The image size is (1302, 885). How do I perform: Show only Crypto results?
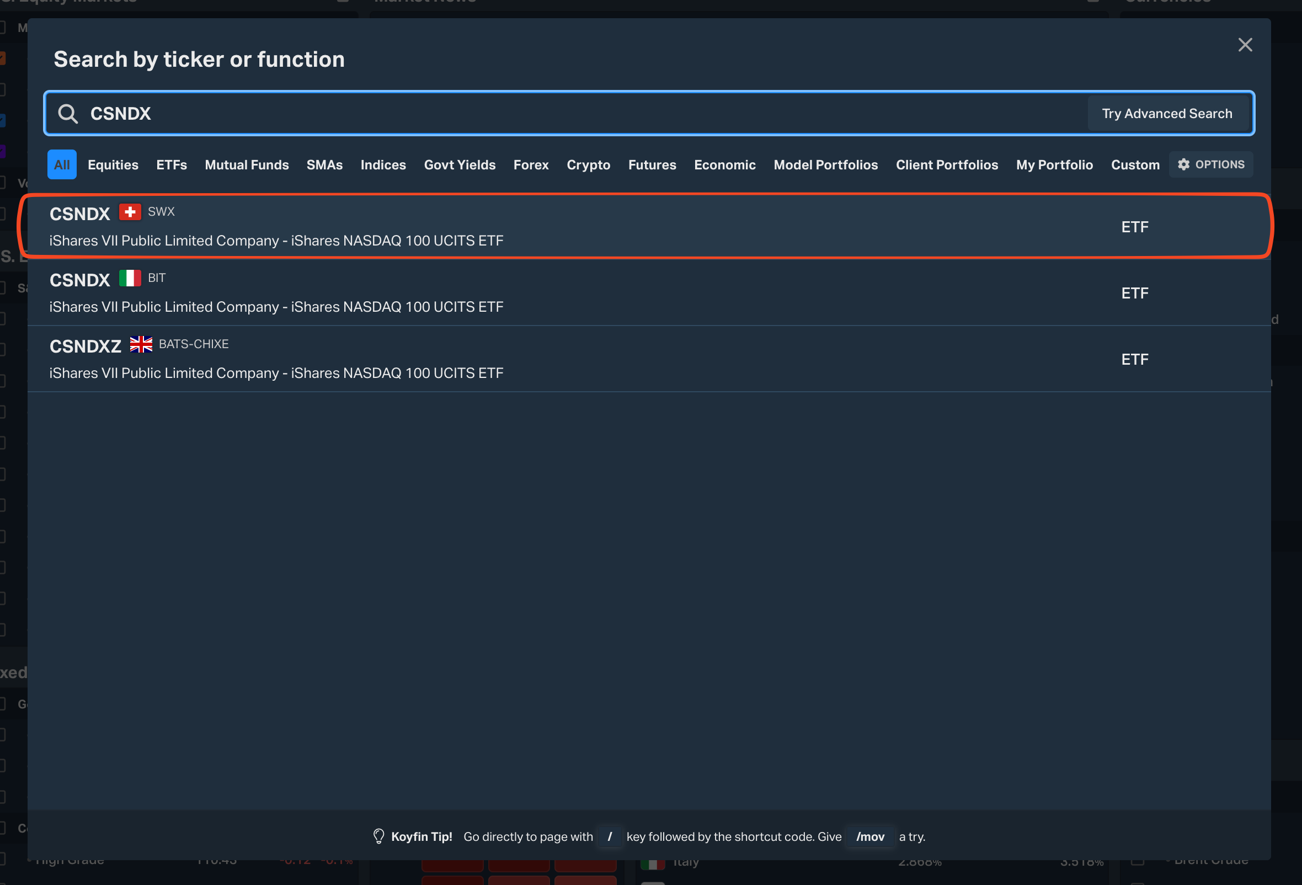pyautogui.click(x=588, y=164)
